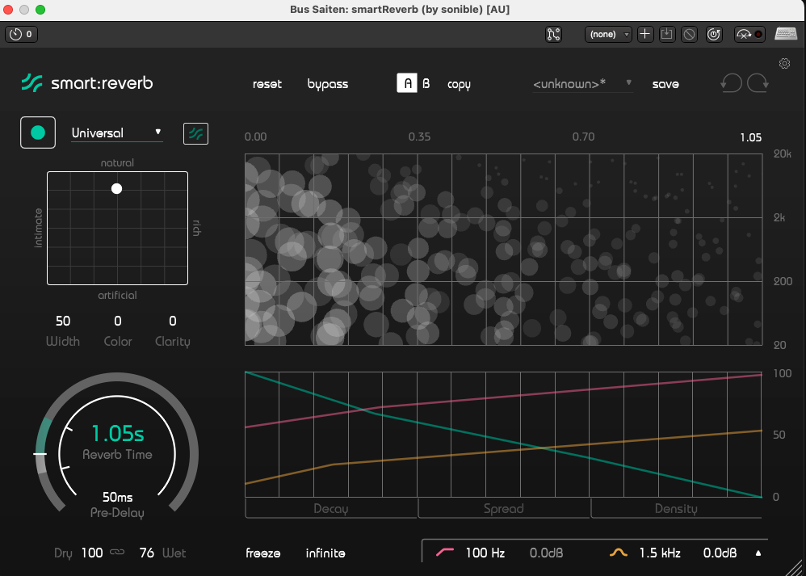Click the 'artificial' label below the pad
This screenshot has width=806, height=576.
click(x=117, y=295)
